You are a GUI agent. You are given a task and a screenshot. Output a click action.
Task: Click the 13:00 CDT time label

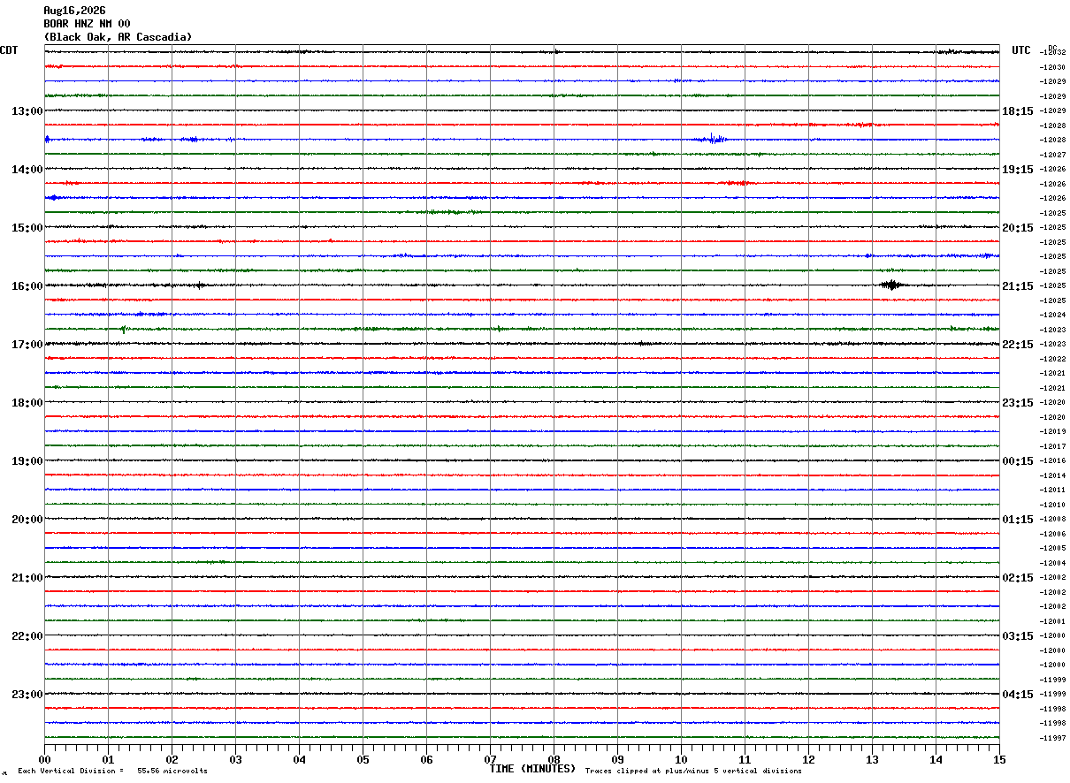tap(27, 111)
